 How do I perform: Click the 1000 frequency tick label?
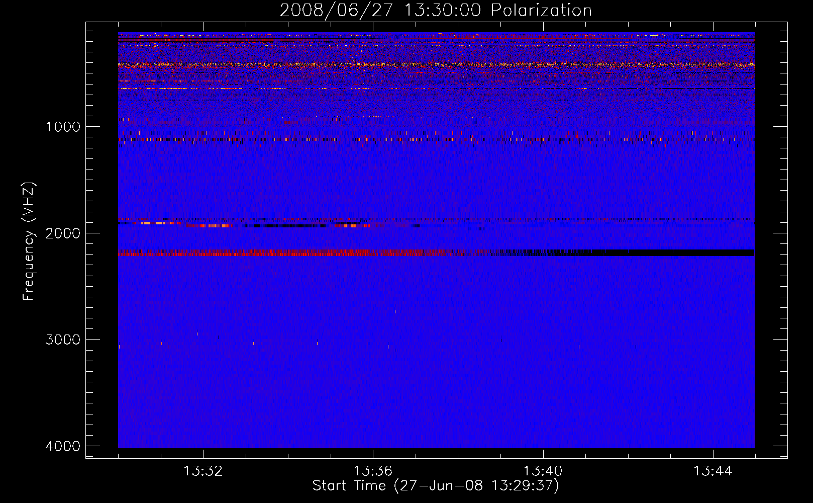(x=63, y=126)
